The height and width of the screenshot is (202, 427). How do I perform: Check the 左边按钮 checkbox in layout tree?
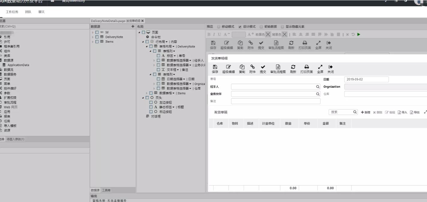point(151,102)
